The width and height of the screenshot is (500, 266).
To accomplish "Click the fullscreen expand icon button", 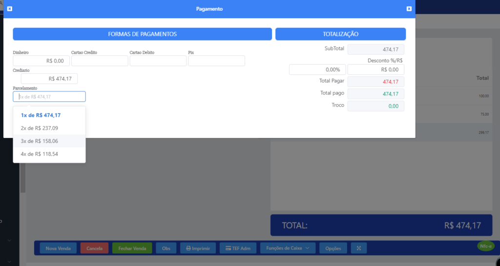I will pos(358,248).
